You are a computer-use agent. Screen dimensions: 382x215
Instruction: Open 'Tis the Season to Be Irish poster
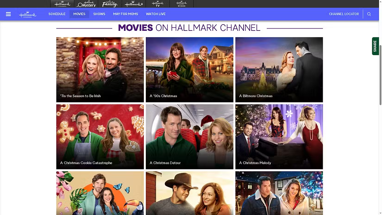point(100,70)
